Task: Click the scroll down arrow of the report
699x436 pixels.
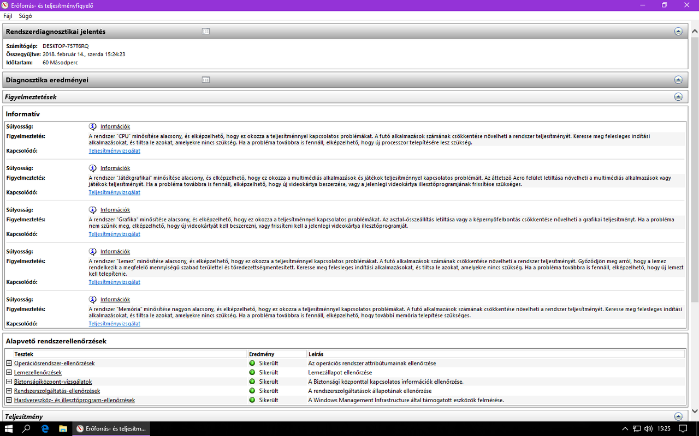Action: [695, 411]
